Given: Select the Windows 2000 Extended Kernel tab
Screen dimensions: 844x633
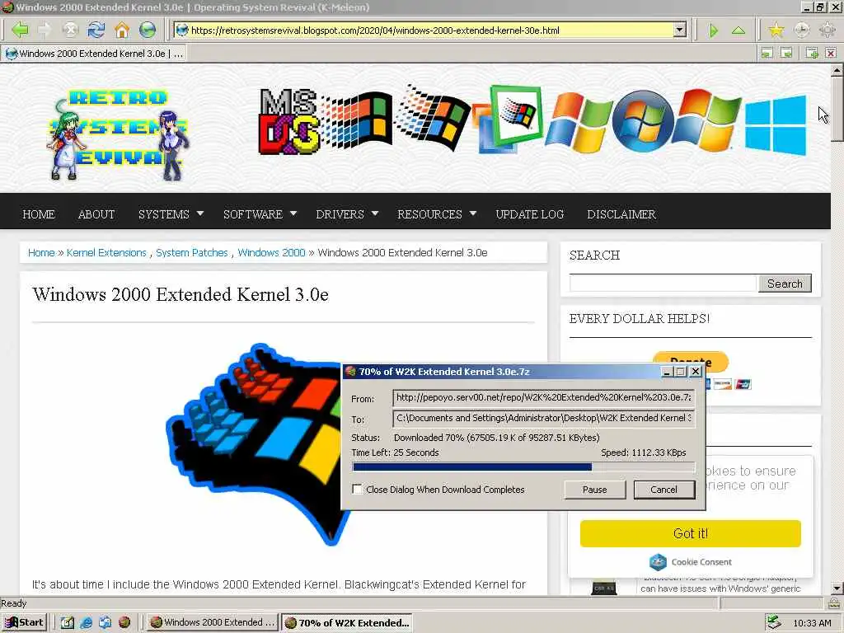Looking at the screenshot, I should tap(94, 54).
